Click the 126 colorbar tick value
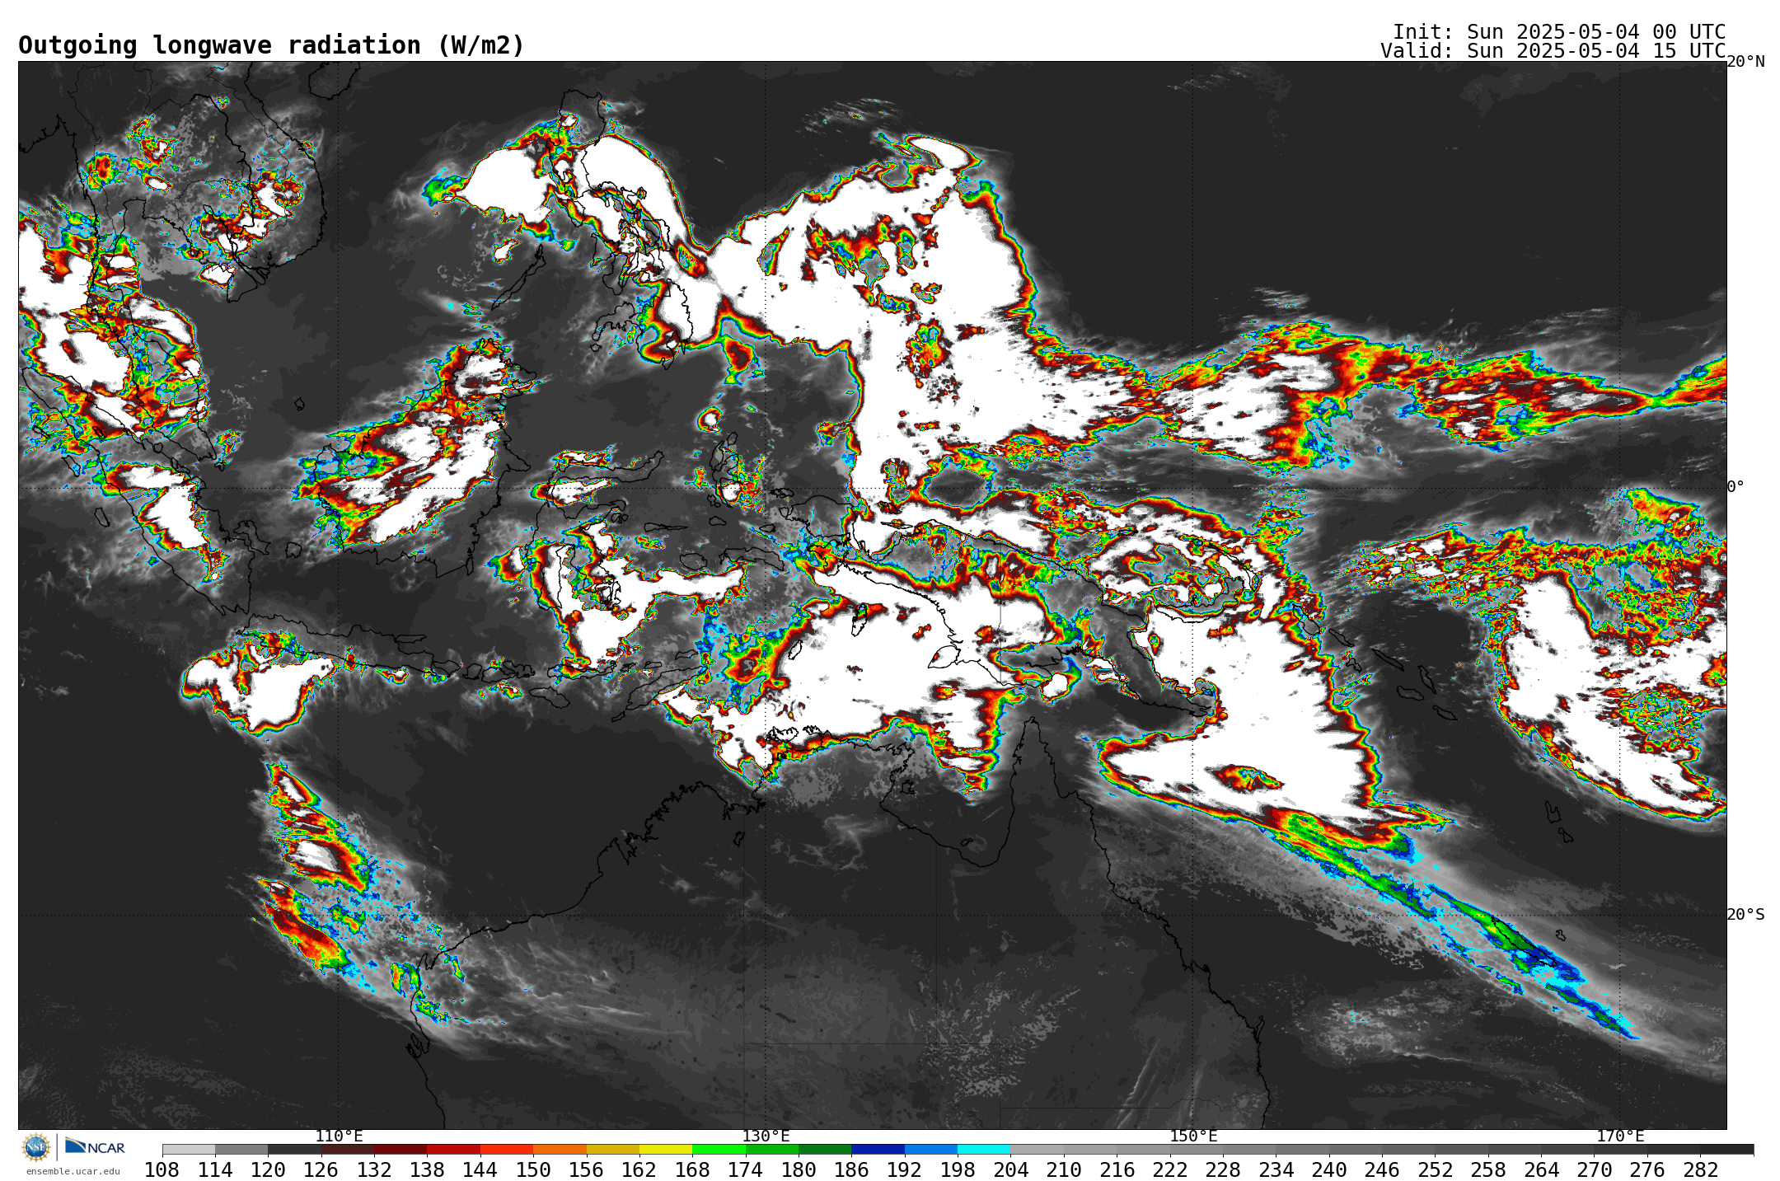This screenshot has width=1780, height=1181. (321, 1170)
